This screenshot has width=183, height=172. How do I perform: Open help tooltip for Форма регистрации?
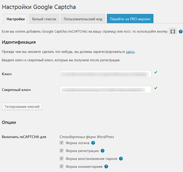pos(103,151)
